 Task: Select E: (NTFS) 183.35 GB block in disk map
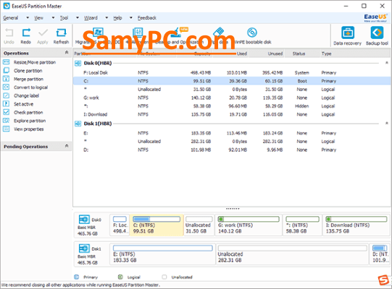pos(163,254)
